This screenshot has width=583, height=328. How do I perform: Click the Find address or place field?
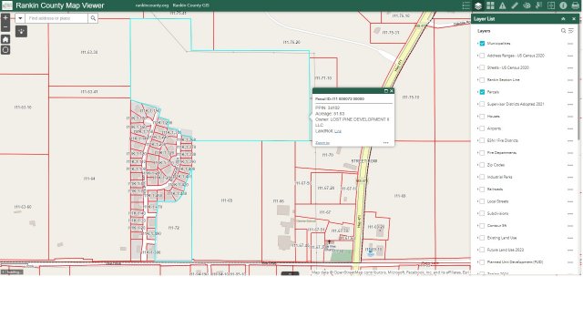(x=56, y=18)
